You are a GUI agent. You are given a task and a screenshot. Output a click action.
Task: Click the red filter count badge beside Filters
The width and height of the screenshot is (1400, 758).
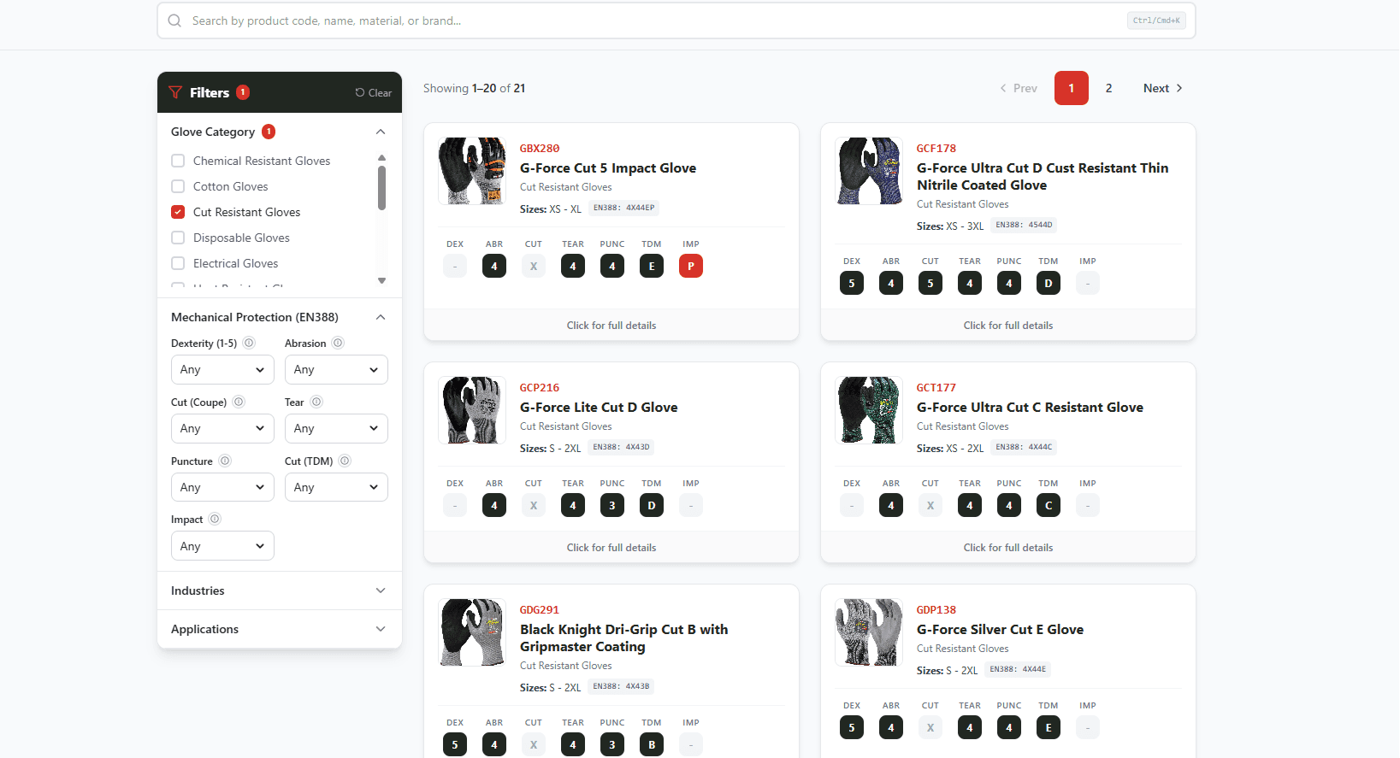tap(243, 92)
